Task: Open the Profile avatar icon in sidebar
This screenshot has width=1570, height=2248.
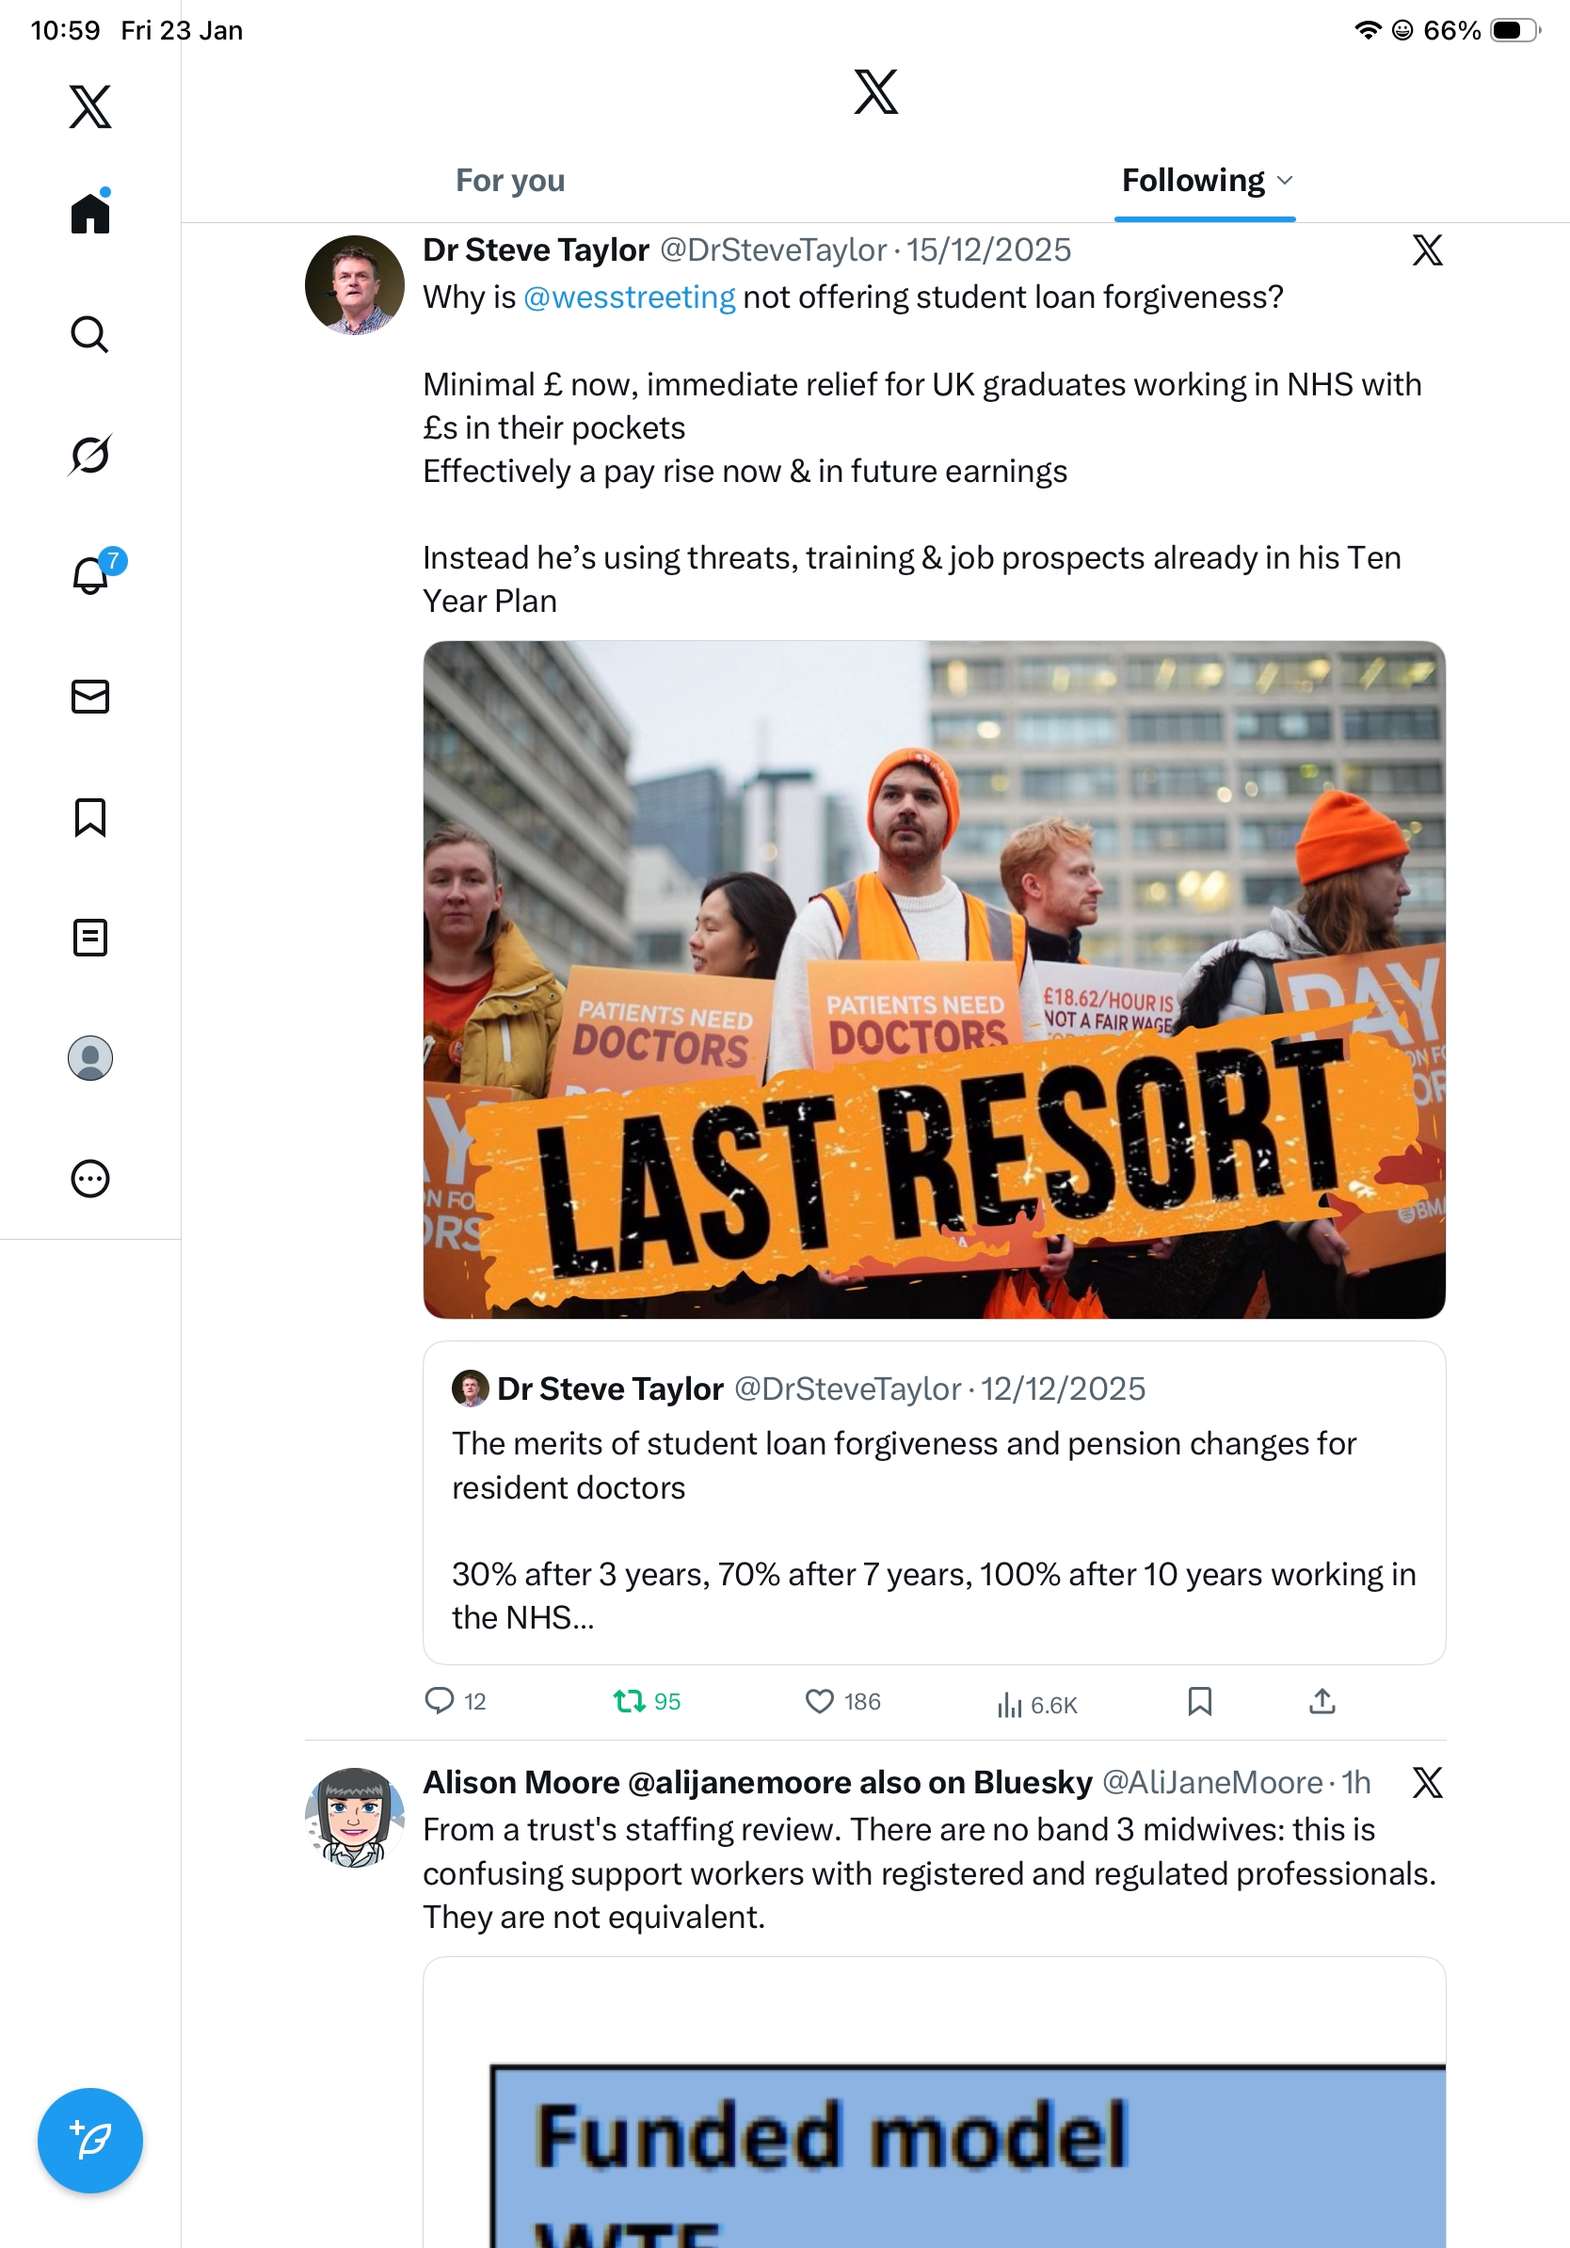Action: pos(90,1058)
